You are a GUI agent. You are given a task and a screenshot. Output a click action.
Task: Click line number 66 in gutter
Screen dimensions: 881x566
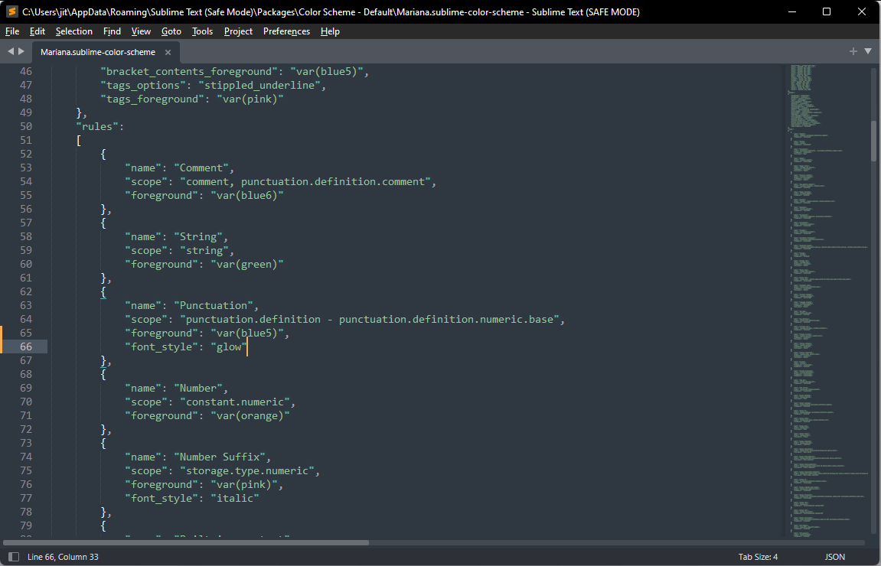26,346
